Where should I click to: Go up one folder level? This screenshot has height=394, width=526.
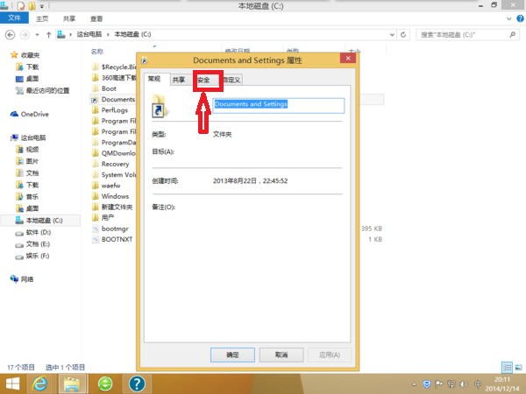pos(48,34)
